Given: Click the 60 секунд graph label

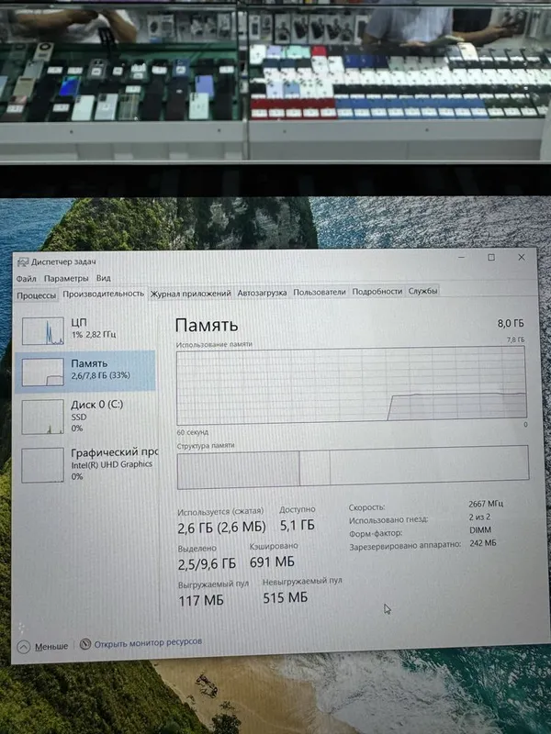Looking at the screenshot, I should pyautogui.click(x=193, y=432).
